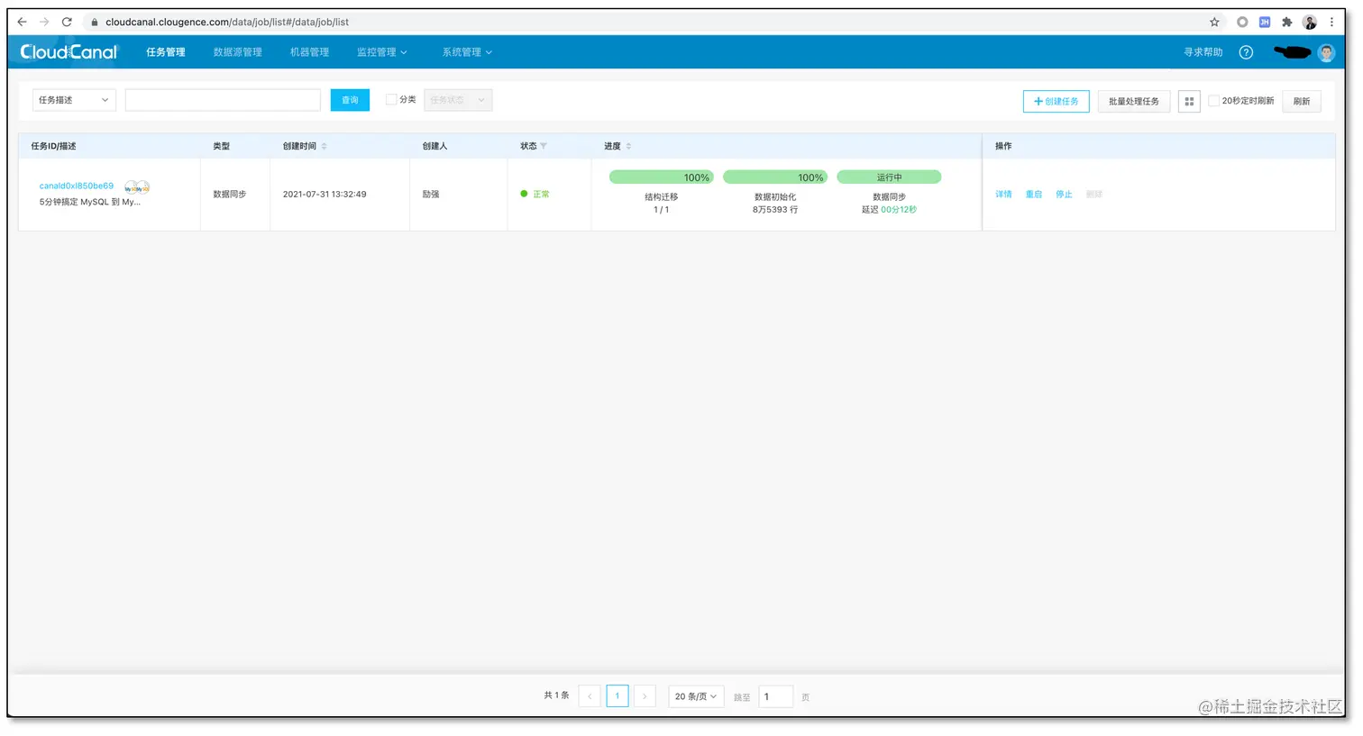
Task: Click 停止 action link
Action: point(1064,195)
